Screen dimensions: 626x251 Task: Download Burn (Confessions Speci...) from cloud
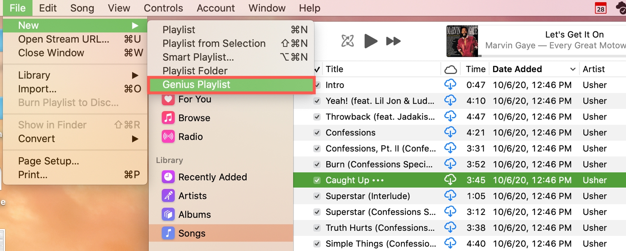(450, 164)
